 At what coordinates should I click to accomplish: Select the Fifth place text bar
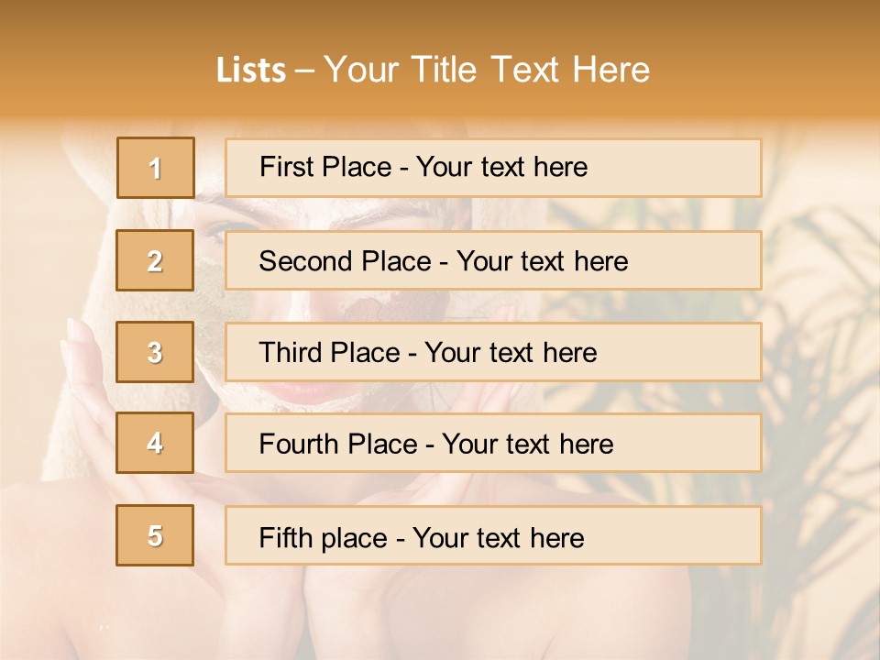point(493,535)
